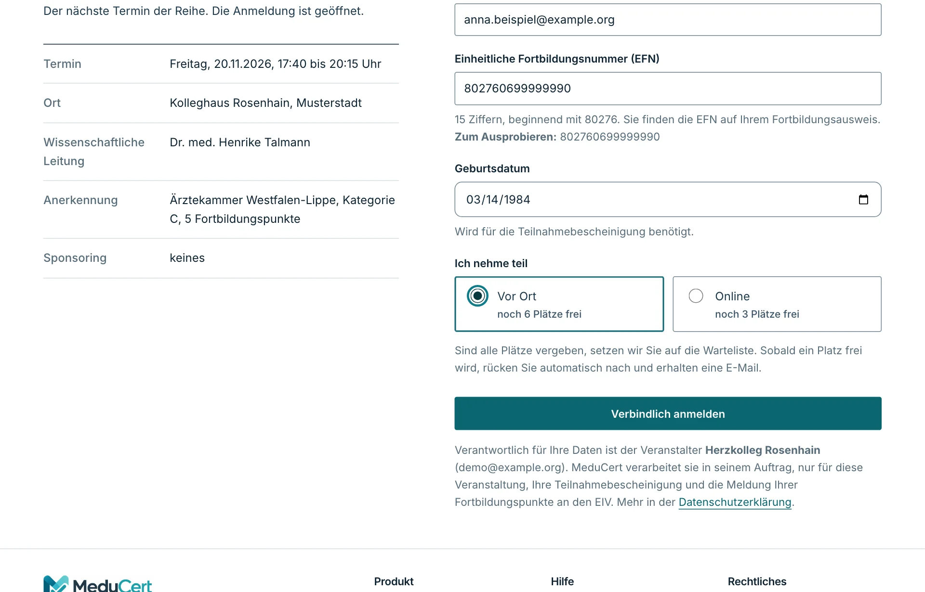Click 'Wird für die Teilnahmebescheinigung benötigt.' hint
This screenshot has height=592, width=925.
click(574, 232)
